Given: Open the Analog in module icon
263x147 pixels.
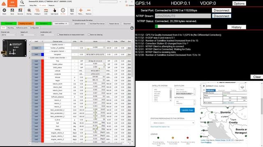Looking at the screenshot, I should pyautogui.click(x=37, y=11).
